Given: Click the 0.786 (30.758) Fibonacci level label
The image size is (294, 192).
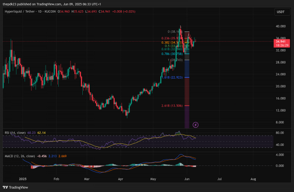Looking at the screenshot, I should tap(172, 54).
